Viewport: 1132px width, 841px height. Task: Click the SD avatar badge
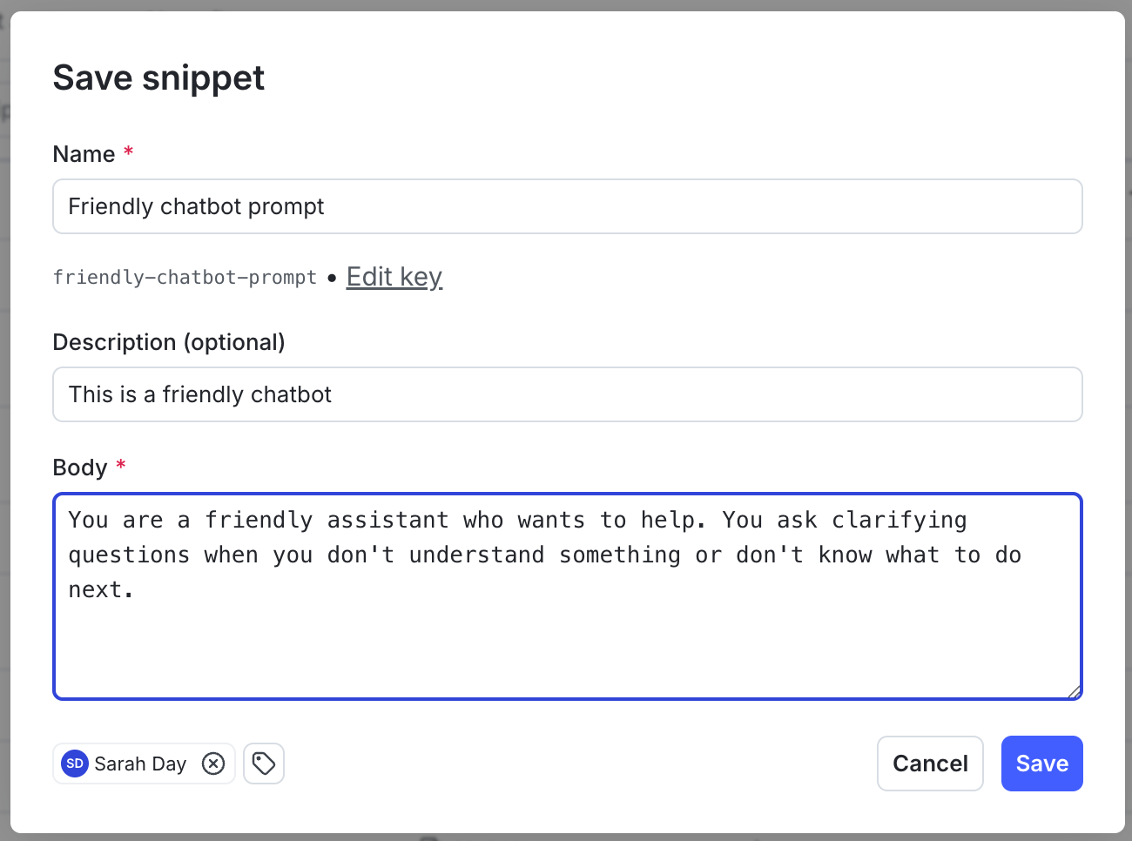click(74, 764)
